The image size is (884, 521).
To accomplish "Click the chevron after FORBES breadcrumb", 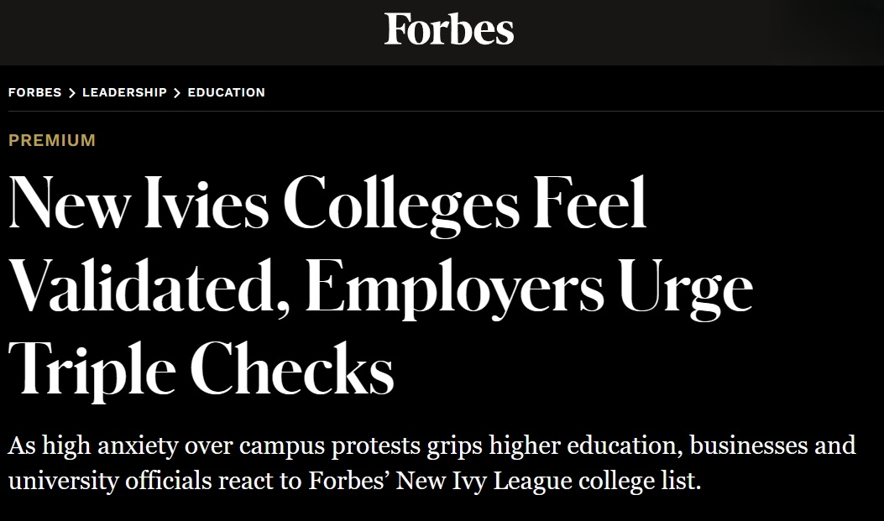I will coord(72,93).
